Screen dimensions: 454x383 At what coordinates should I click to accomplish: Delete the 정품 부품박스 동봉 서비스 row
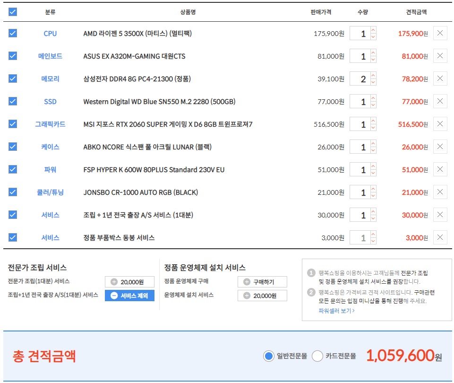click(440, 237)
